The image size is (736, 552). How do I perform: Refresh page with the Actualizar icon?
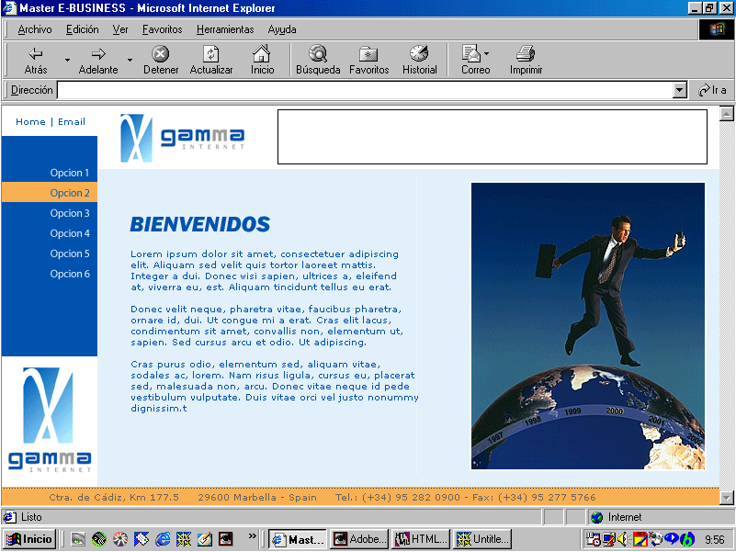(210, 54)
